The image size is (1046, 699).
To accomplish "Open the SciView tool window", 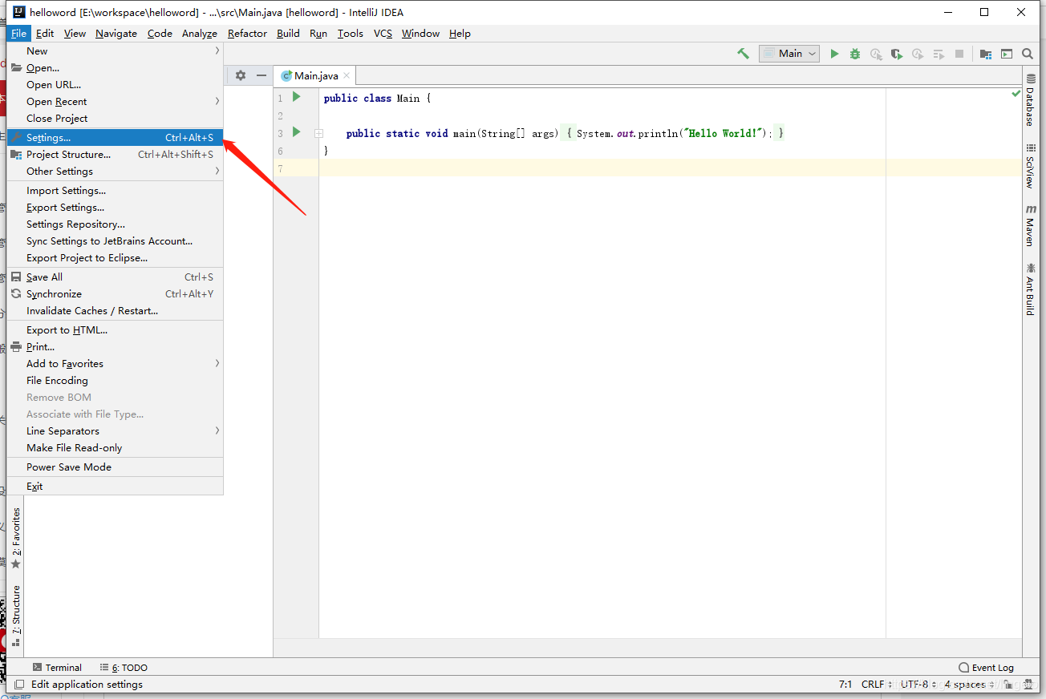I will [1030, 167].
